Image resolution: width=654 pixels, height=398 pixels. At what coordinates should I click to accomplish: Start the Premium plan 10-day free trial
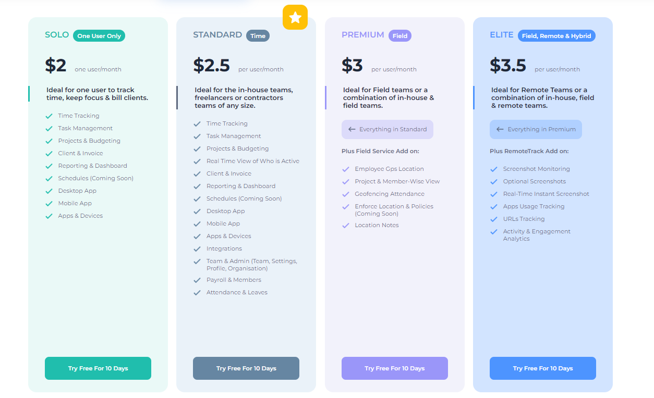coord(395,368)
